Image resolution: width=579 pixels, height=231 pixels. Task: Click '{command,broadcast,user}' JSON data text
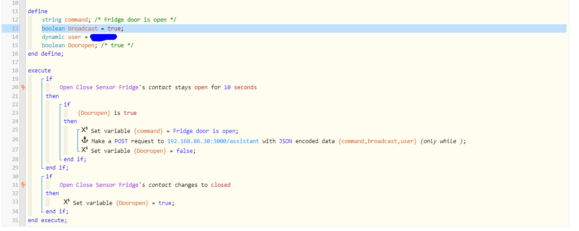pos(378,141)
